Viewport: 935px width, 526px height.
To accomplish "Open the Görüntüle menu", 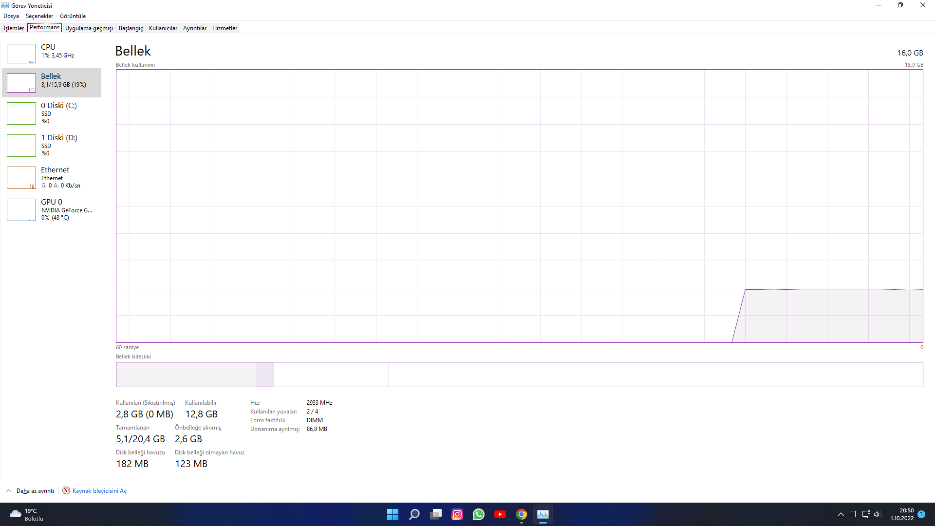I will click(73, 16).
